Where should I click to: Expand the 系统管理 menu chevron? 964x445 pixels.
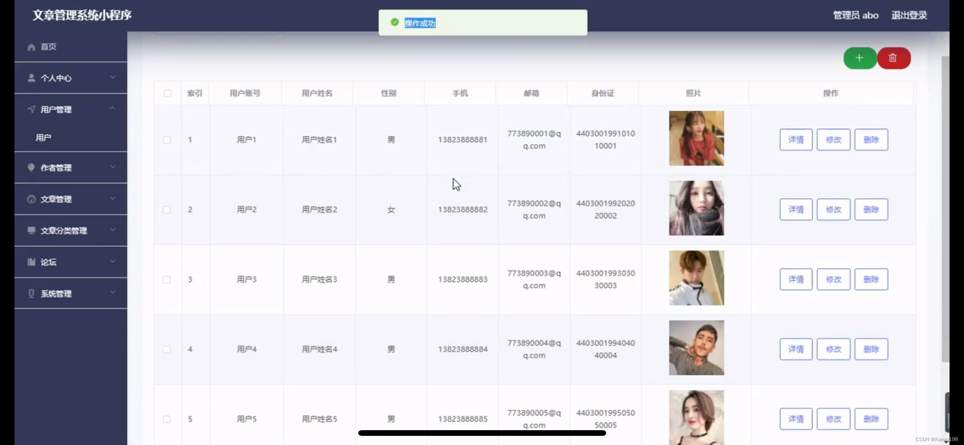pyautogui.click(x=113, y=292)
